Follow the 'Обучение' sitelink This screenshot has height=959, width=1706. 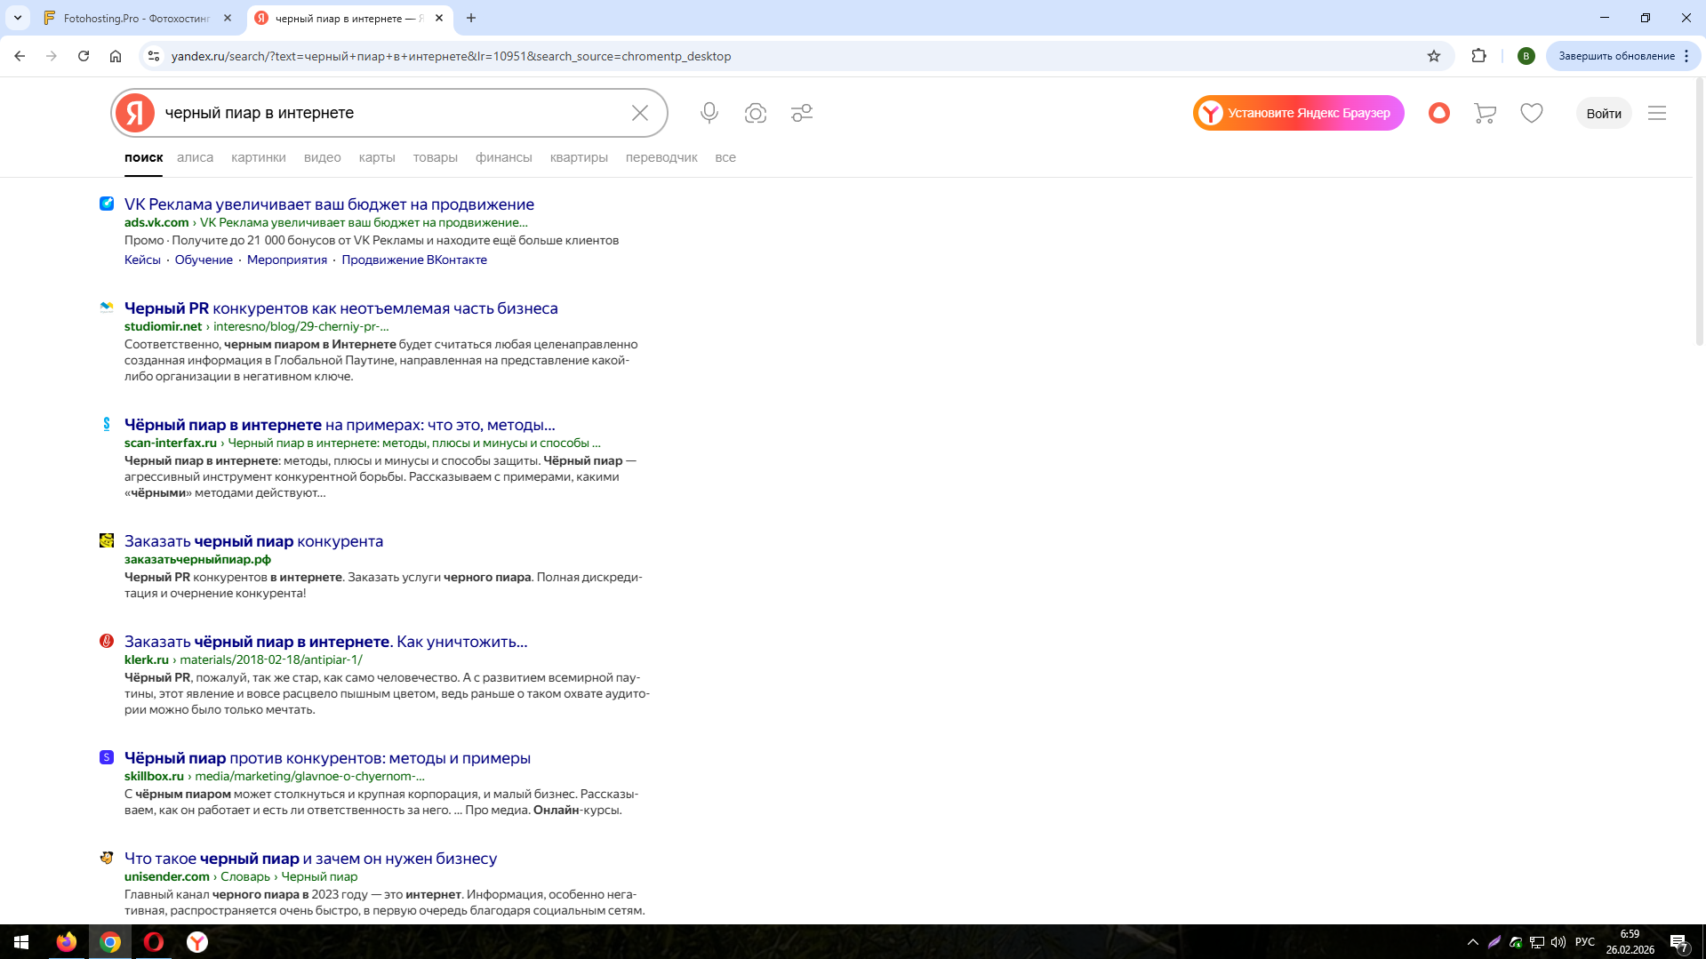coord(204,260)
